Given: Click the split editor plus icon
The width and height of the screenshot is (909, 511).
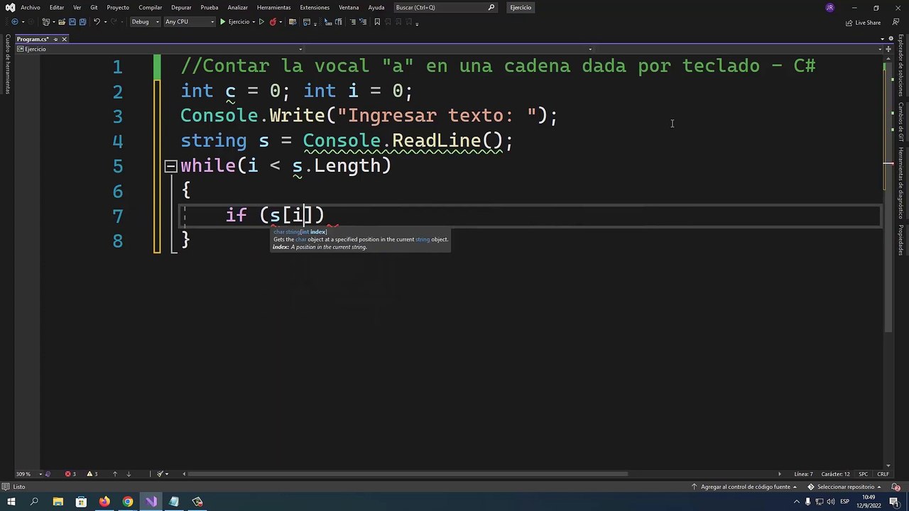Looking at the screenshot, I should [888, 49].
